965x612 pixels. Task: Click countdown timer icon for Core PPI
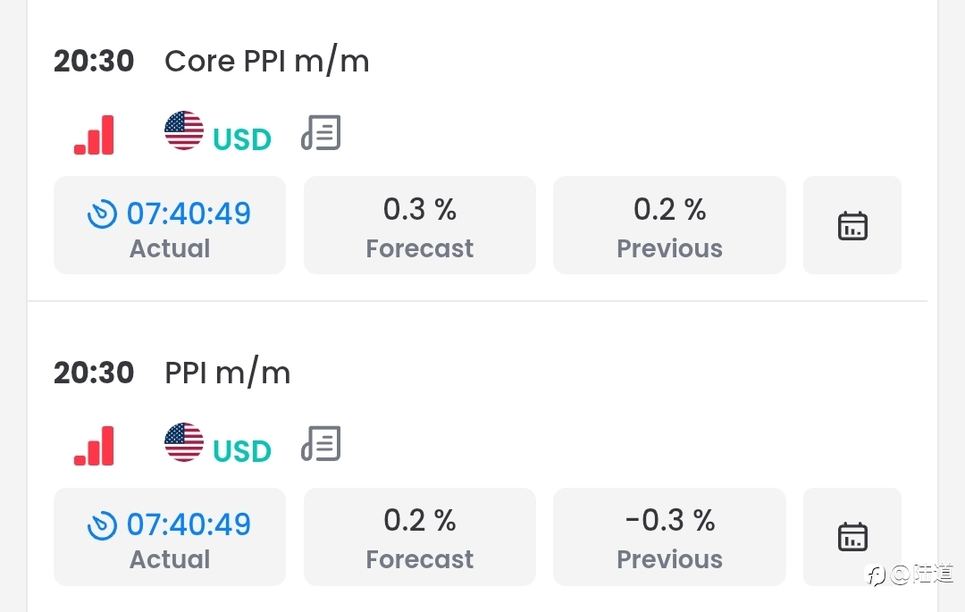[x=102, y=214]
